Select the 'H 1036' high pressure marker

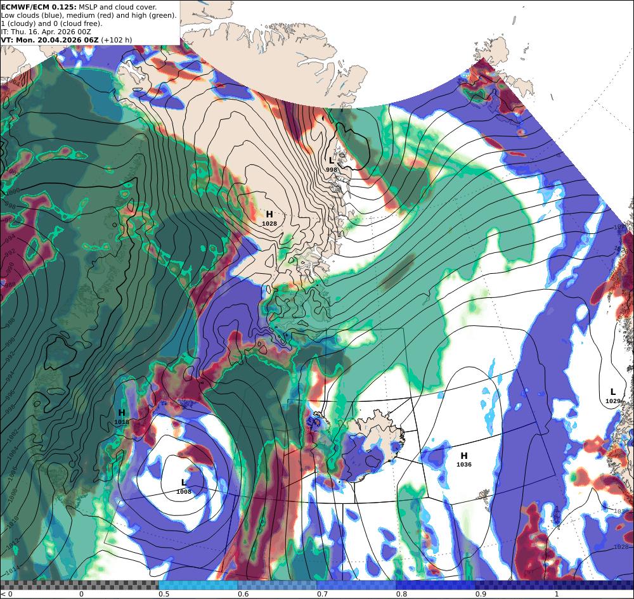464,460
